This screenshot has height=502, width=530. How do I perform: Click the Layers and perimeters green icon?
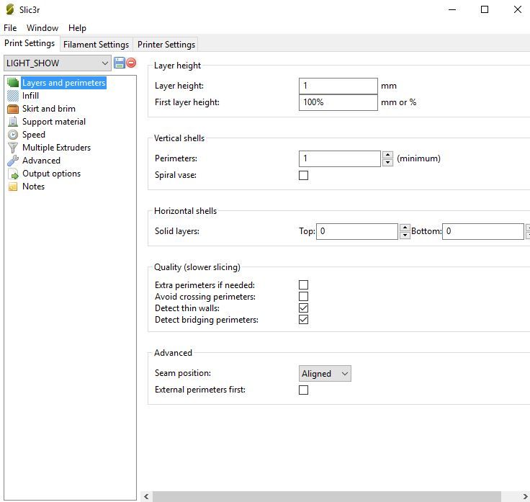pyautogui.click(x=13, y=83)
